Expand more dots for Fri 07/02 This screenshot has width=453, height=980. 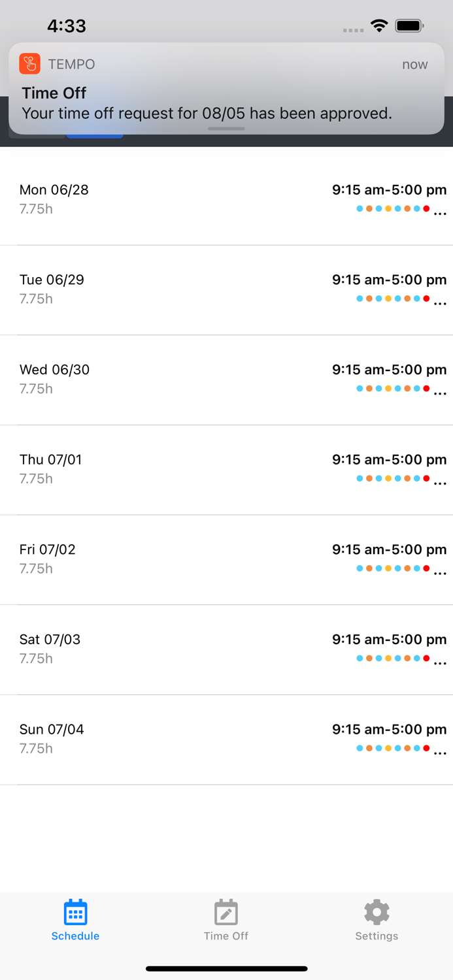[440, 574]
